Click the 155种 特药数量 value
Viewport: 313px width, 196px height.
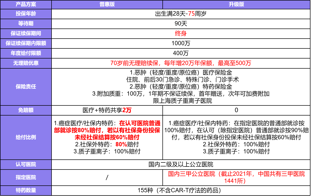pyautogui.click(x=181, y=190)
